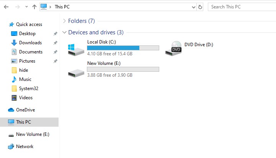Open Downloads folder in sidebar
This screenshot has width=276, height=158.
[x=30, y=43]
